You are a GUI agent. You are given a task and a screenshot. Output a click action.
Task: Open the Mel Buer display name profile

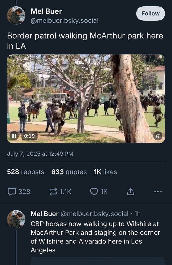pyautogui.click(x=46, y=11)
